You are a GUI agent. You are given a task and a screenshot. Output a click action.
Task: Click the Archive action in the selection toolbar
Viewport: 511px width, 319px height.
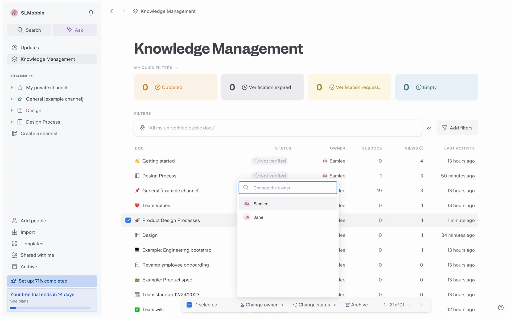click(357, 305)
